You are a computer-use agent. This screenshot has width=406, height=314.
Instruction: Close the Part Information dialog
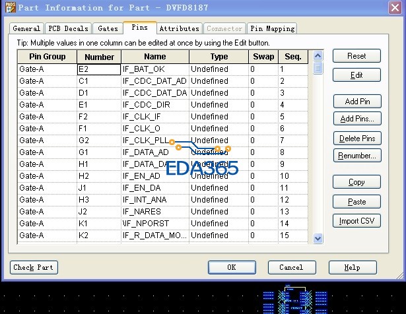tap(395, 7)
